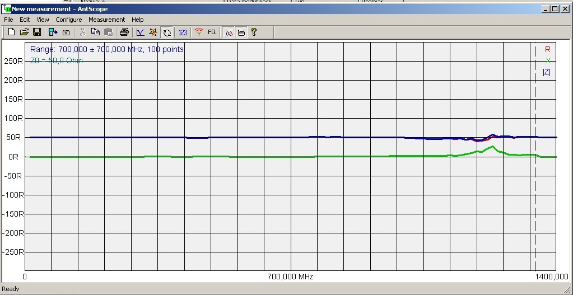Viewport: 573px width, 295px height.
Task: Toggle the multi-curve graph view icon
Action: [229, 32]
